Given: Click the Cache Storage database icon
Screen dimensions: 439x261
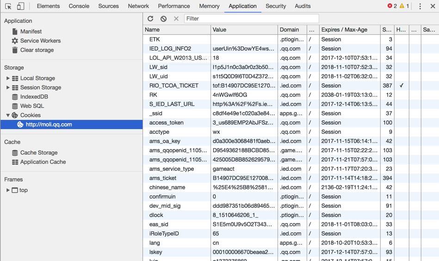Looking at the screenshot, I should 15,153.
